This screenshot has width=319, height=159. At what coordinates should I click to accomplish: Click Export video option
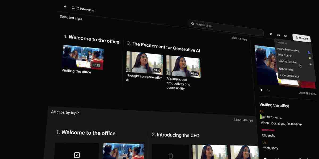point(286,69)
